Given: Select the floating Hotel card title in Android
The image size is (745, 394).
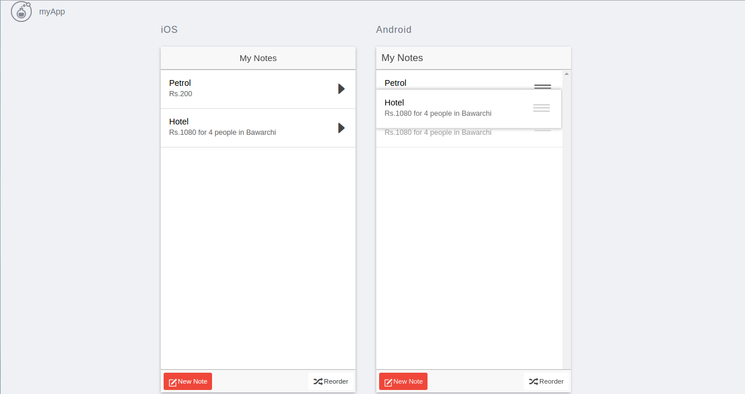Looking at the screenshot, I should click(x=394, y=103).
